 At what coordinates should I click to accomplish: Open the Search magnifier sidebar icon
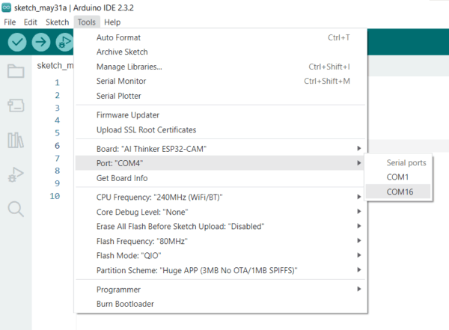coord(16,209)
